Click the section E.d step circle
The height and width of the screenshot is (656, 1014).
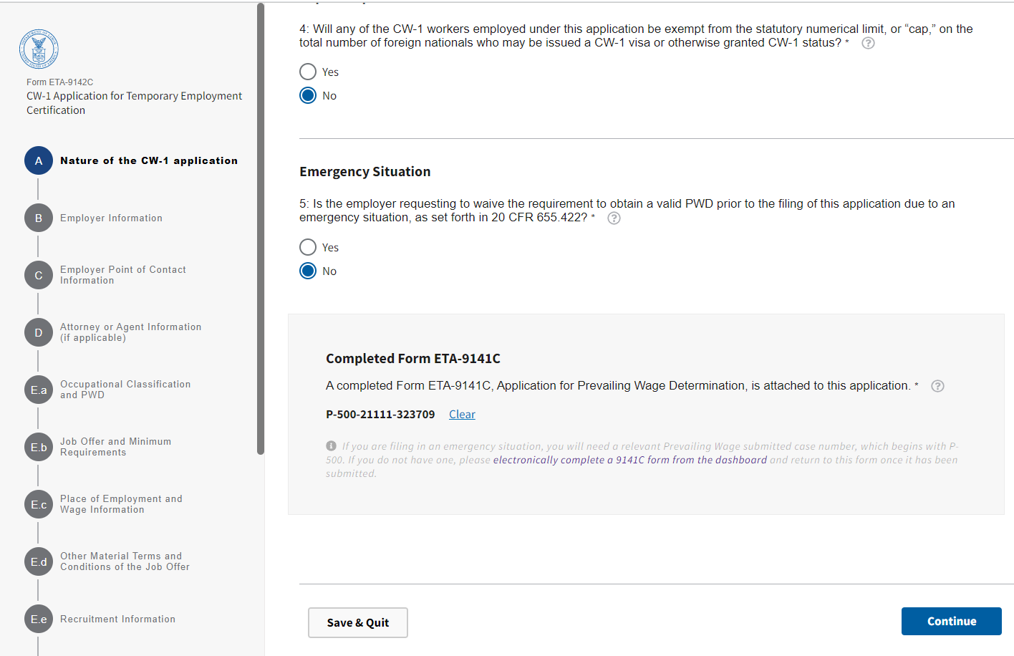(x=39, y=562)
